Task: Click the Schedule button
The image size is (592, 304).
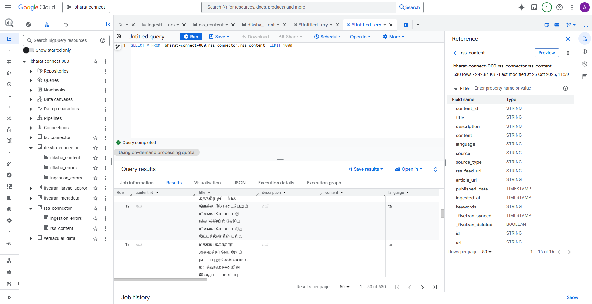Action: (327, 37)
